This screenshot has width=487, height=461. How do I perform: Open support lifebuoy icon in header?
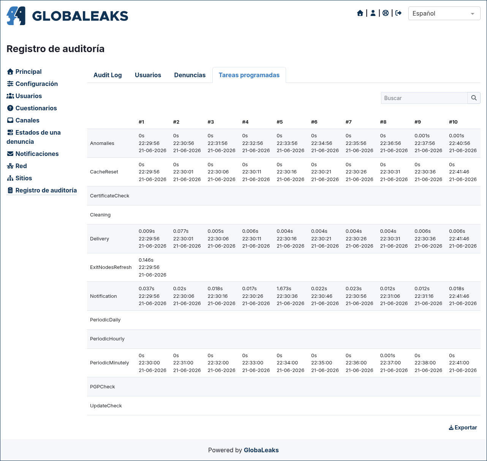(386, 13)
